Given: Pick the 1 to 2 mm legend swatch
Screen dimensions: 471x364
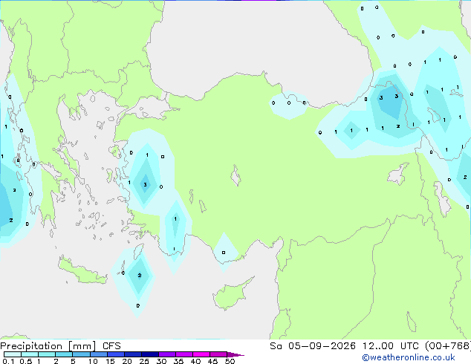Looking at the screenshot, I should click(47, 354).
